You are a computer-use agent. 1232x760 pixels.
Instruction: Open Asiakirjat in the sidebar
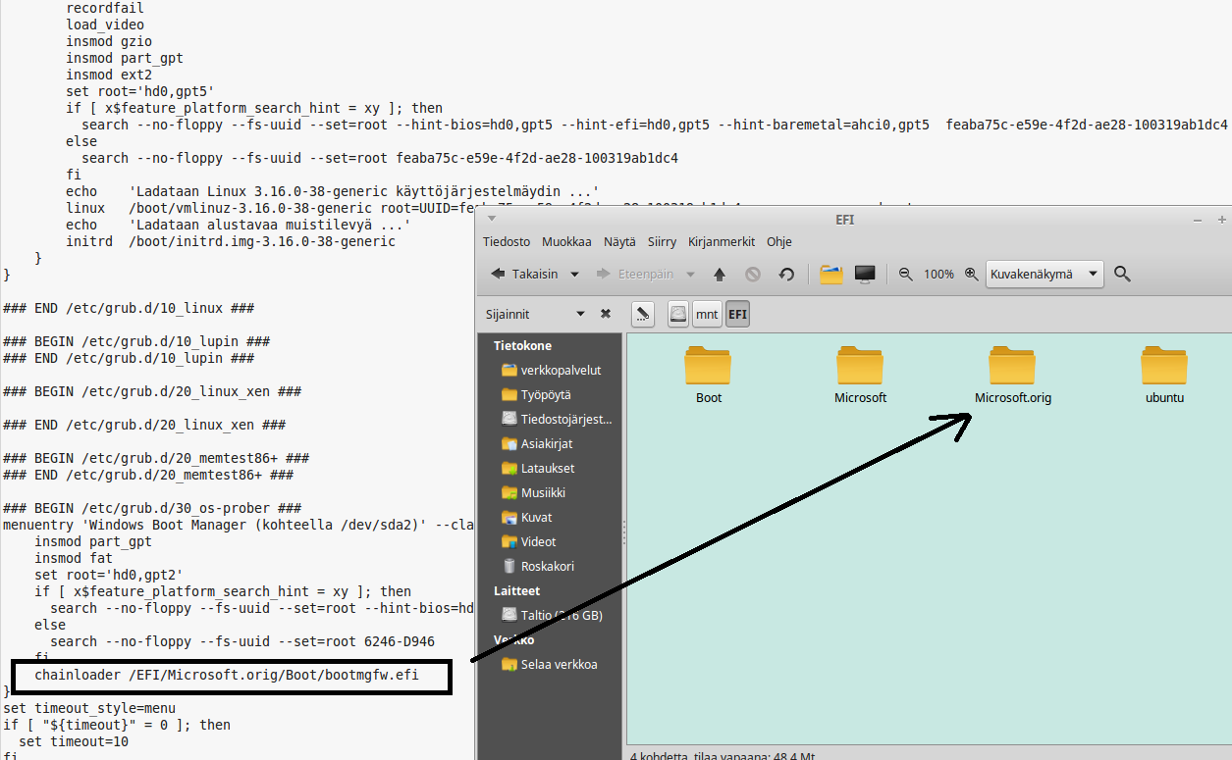(x=535, y=444)
